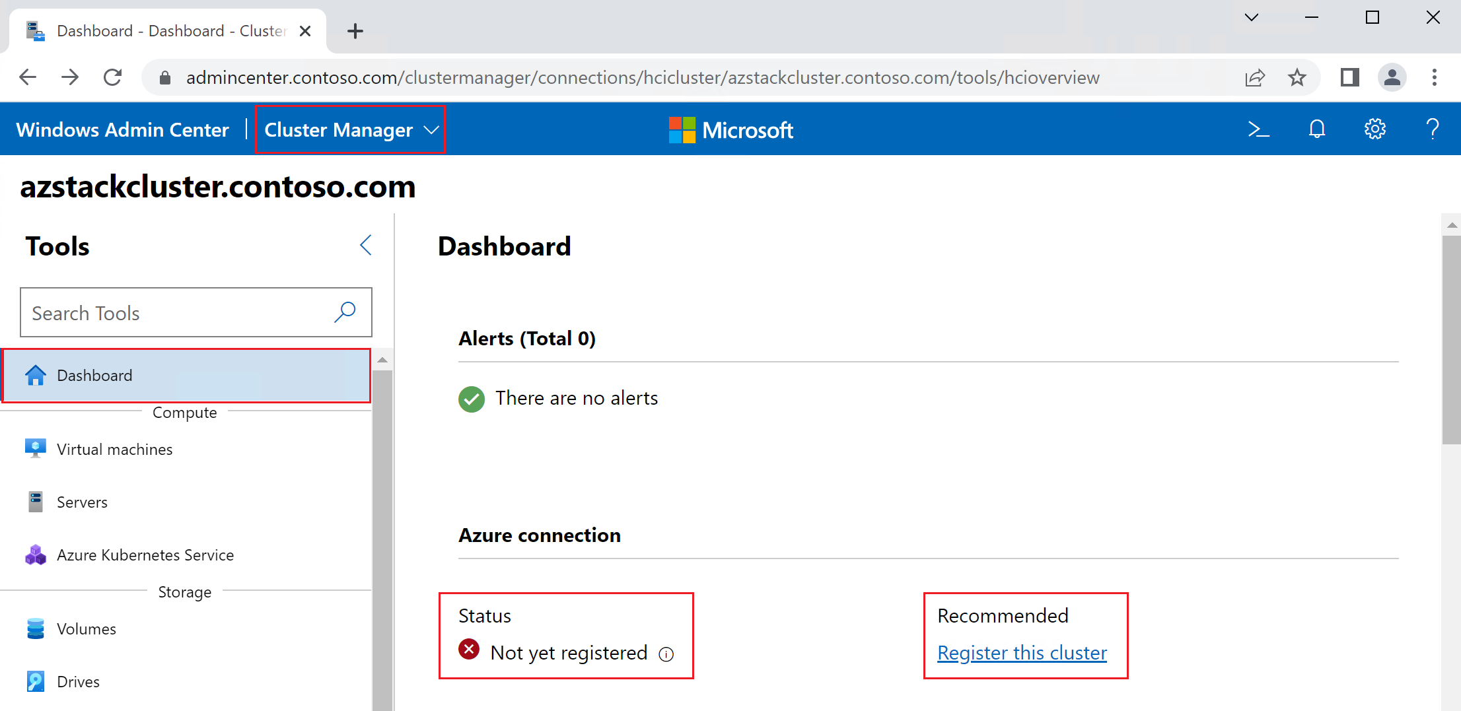Click the Dashboard home icon
The height and width of the screenshot is (711, 1461).
(36, 375)
